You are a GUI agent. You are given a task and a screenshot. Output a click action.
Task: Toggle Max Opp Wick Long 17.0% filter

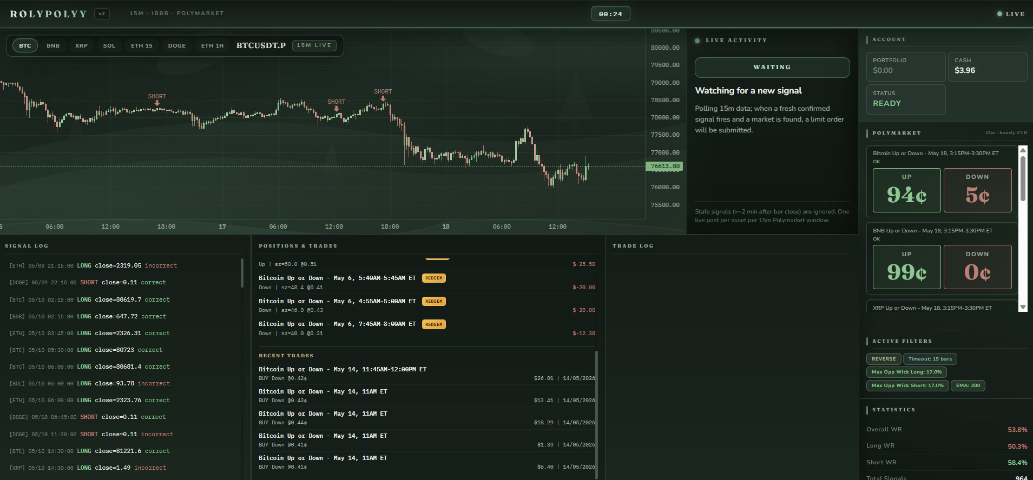[906, 372]
